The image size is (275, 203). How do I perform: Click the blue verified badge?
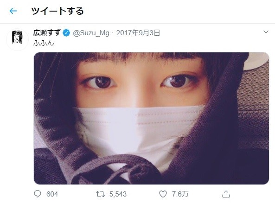[x=66, y=33]
